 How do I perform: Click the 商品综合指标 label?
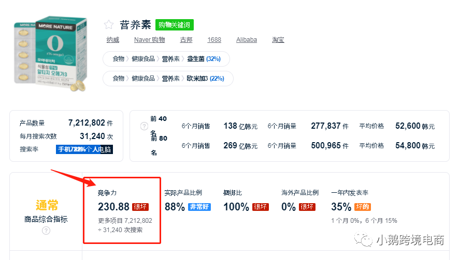[46, 219]
